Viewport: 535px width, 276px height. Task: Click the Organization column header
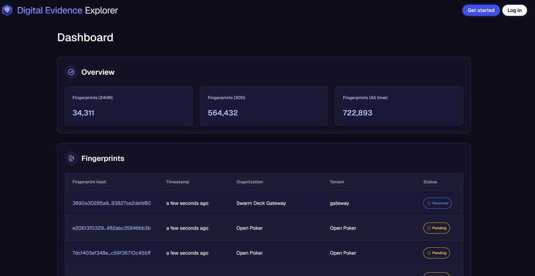[x=250, y=182]
